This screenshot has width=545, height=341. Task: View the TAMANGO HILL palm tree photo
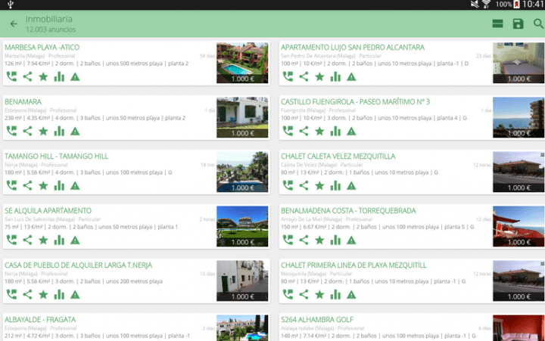tap(242, 172)
